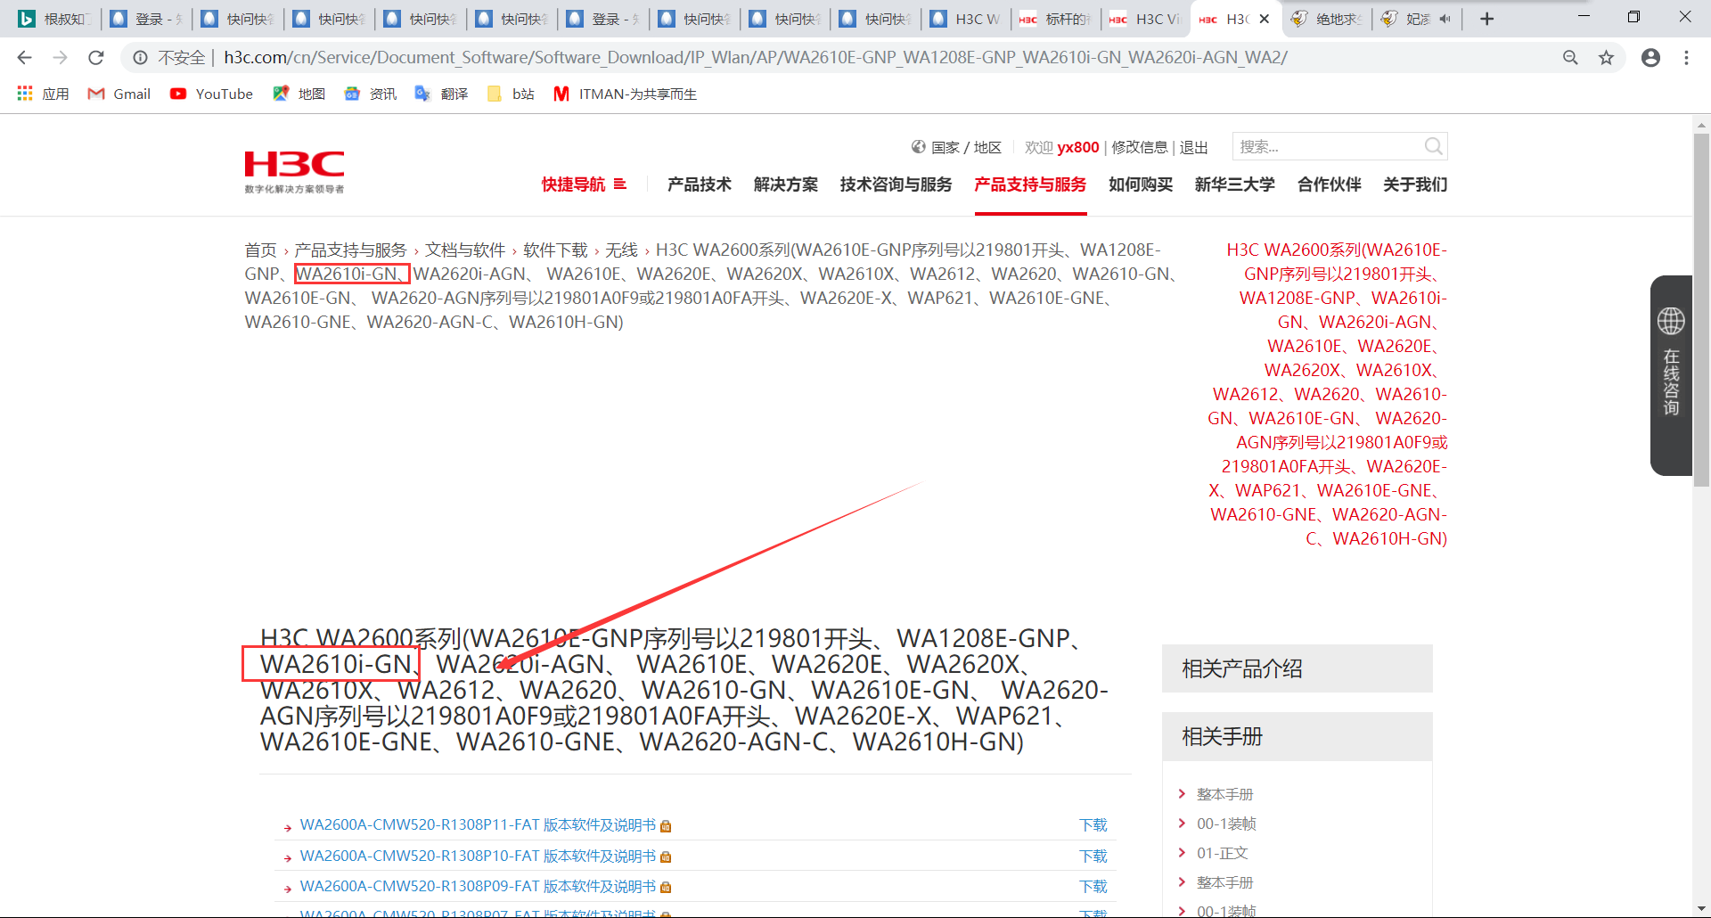The width and height of the screenshot is (1711, 918).
Task: Open WA2600A-CMW520-R1308P10-FAT software link
Action: click(x=478, y=857)
